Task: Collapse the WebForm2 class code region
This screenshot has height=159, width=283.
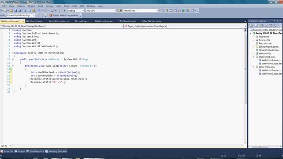Action: pos(13,59)
